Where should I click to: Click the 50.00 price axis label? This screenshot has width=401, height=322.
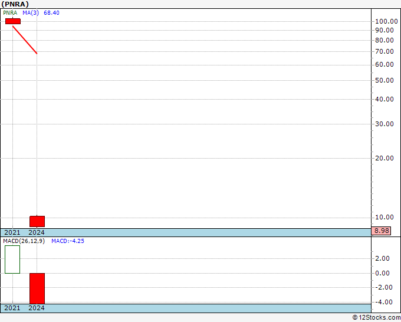[x=384, y=80]
